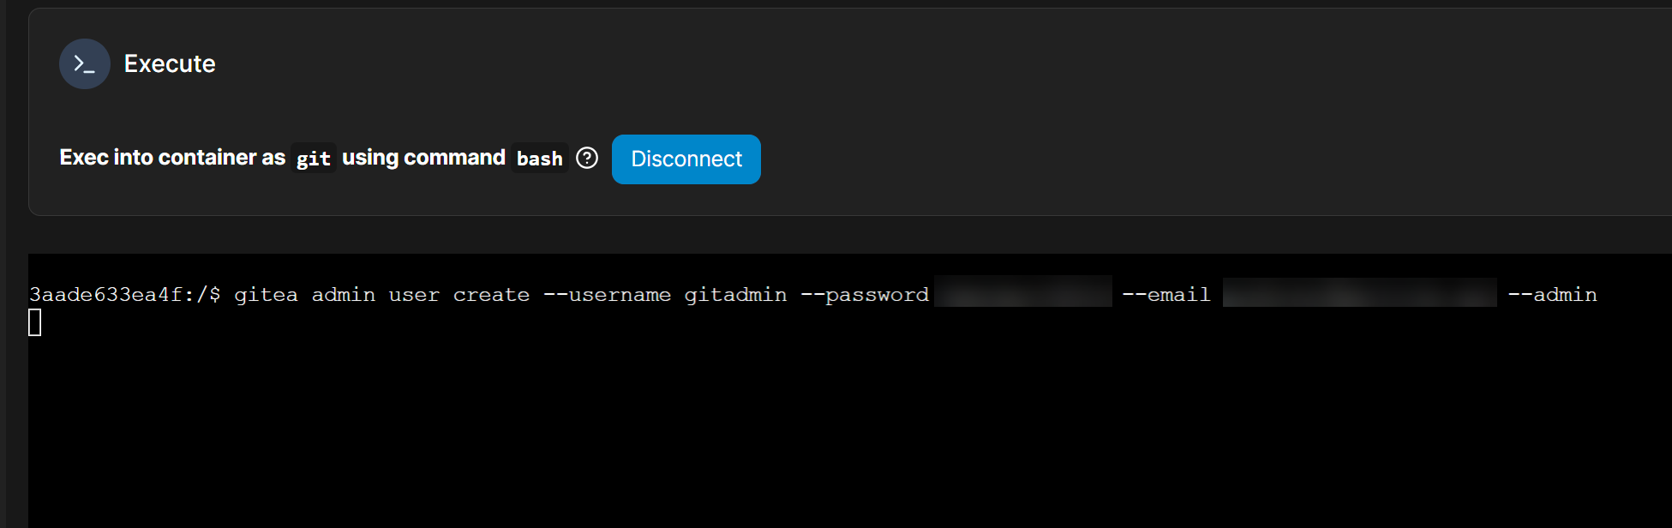This screenshot has width=1672, height=528.
Task: Click the terminal cursor block
Action: [35, 323]
